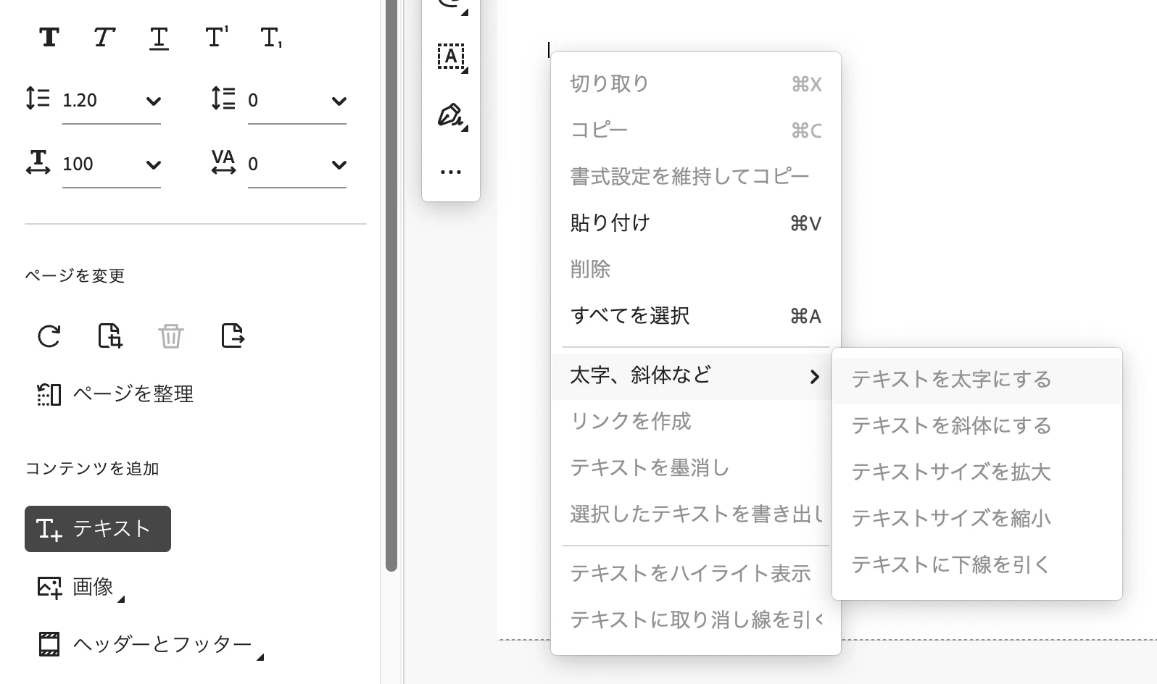
Task: Apply underline text style icon
Action: point(159,38)
